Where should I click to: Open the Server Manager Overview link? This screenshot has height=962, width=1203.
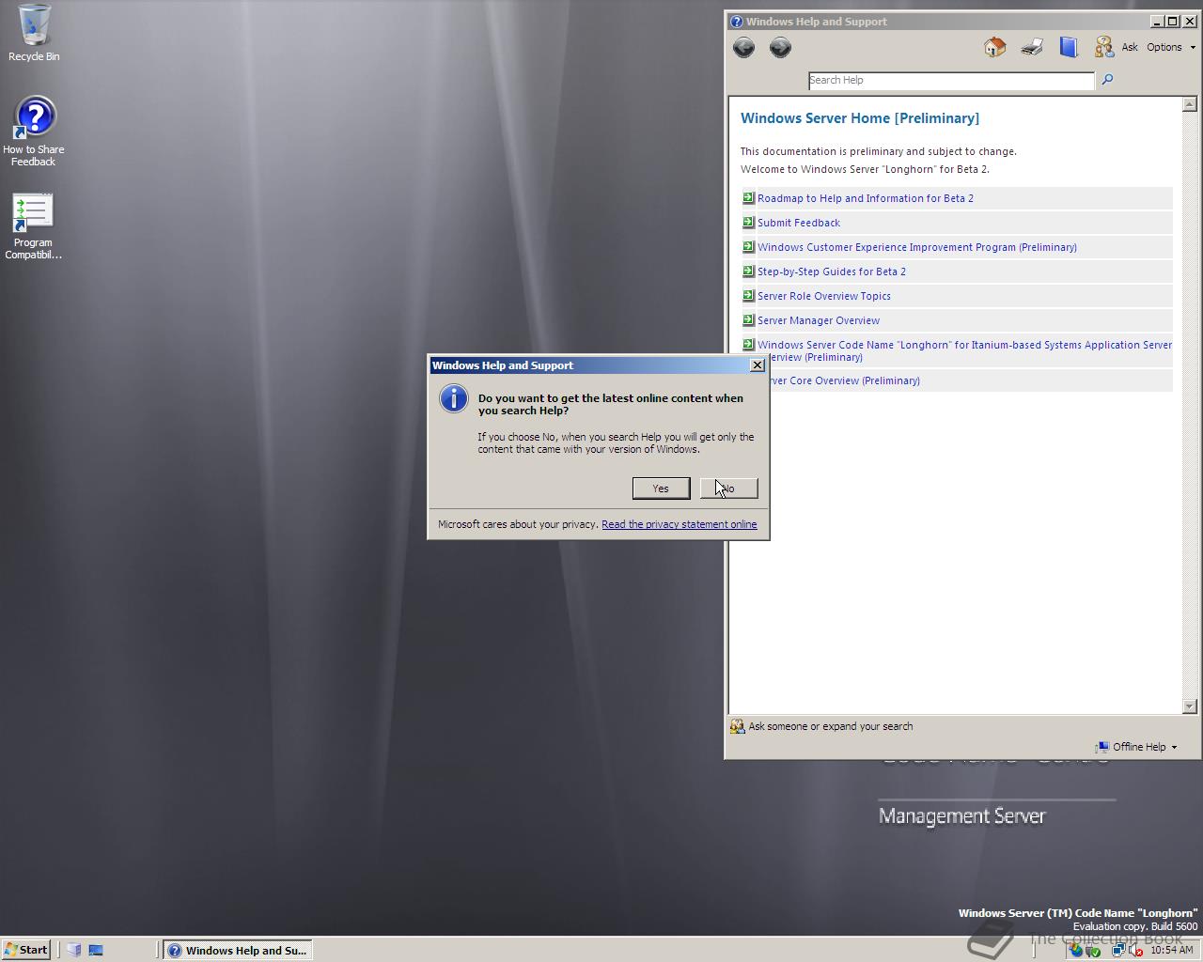819,320
